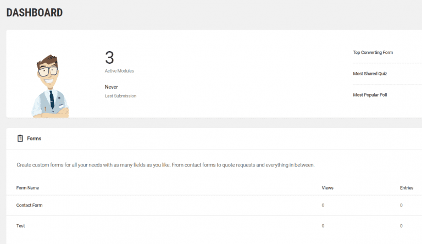Click the Entries count for Contact Form
Image resolution: width=422 pixels, height=244 pixels.
tap(401, 205)
